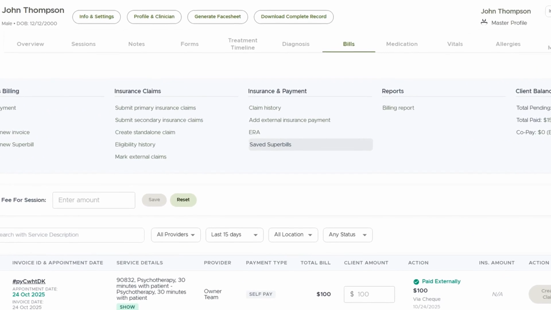Screen dimensions: 551x310
Task: Click the Master Profile person icon
Action: click(484, 22)
